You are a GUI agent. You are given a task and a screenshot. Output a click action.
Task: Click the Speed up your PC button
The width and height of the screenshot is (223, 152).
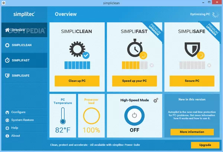(135, 81)
